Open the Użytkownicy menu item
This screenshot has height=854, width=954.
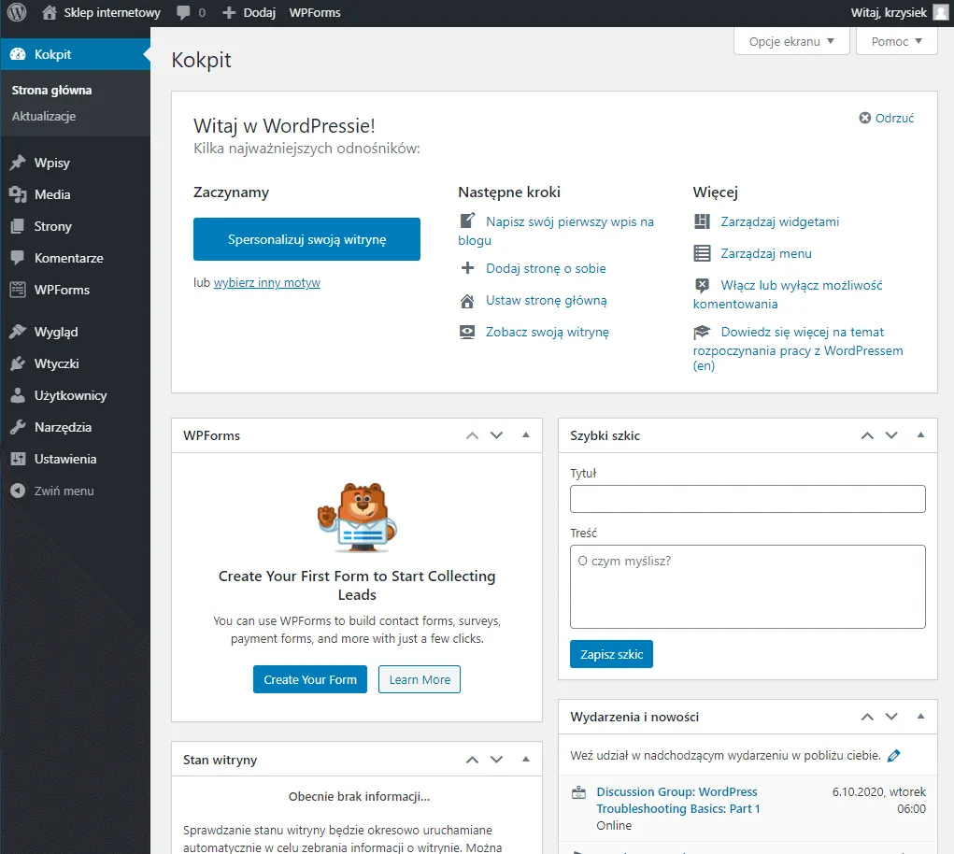(75, 395)
